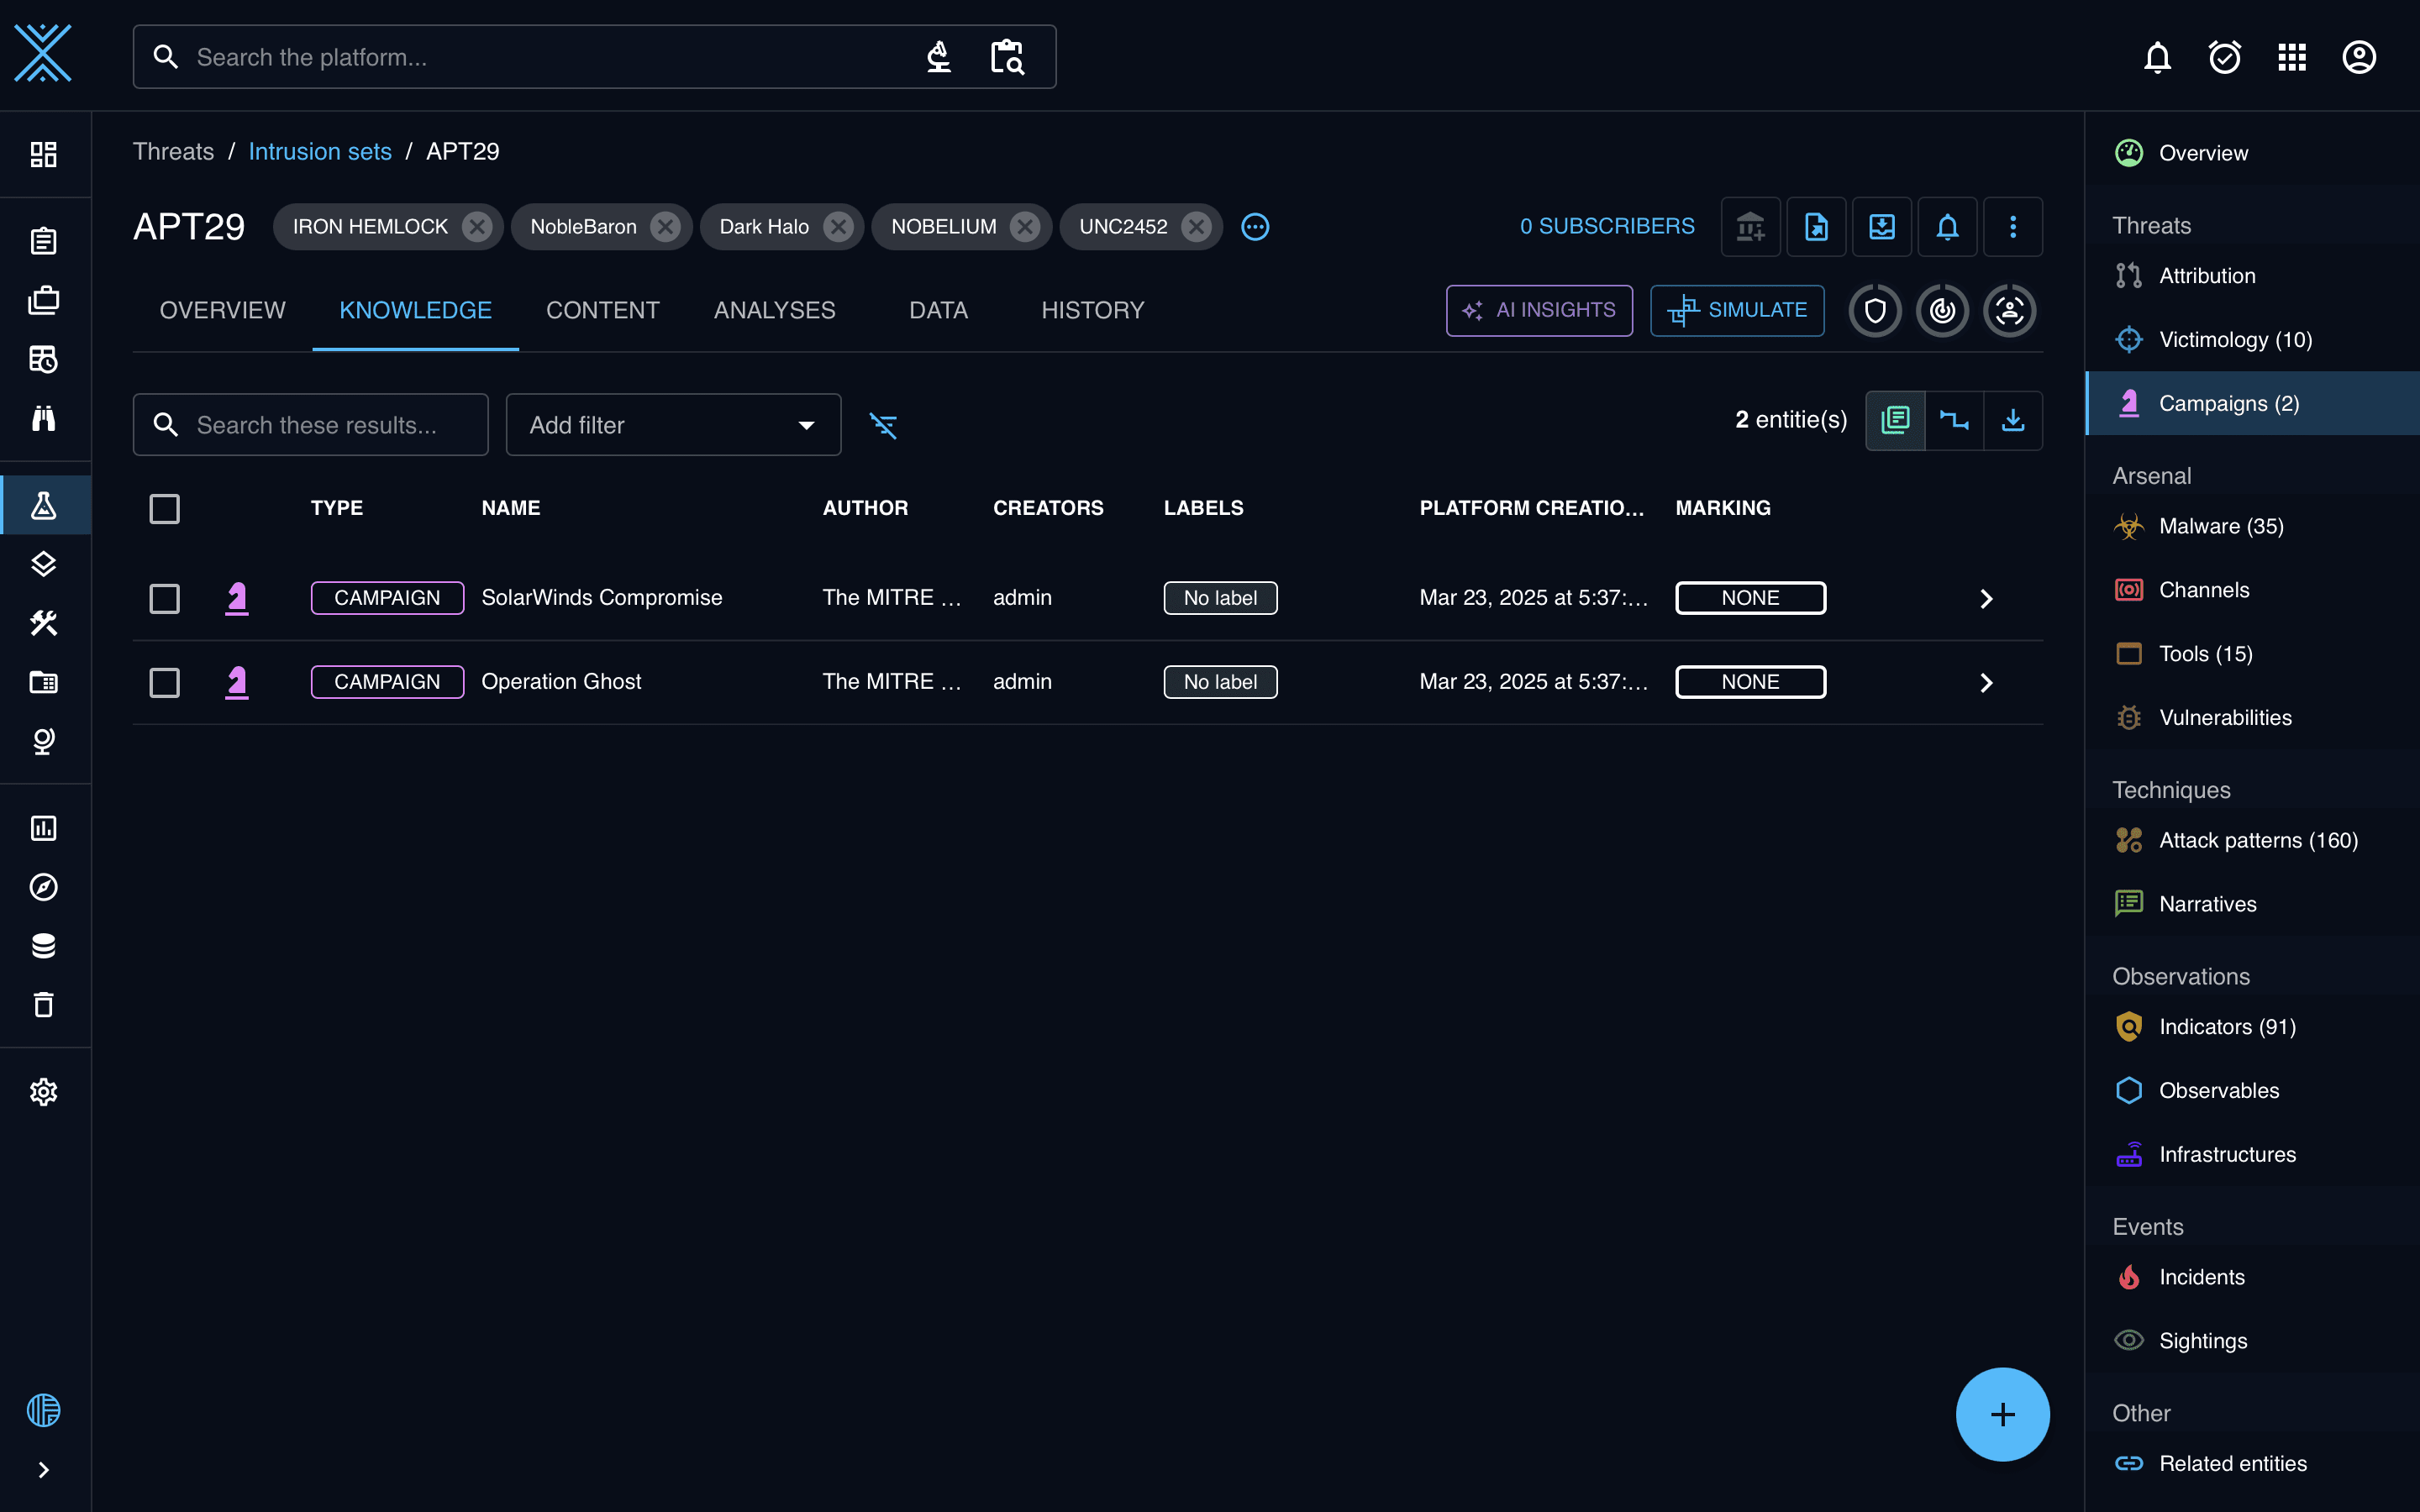Click the shield circular icon
The image size is (2420, 1512).
click(x=1875, y=311)
